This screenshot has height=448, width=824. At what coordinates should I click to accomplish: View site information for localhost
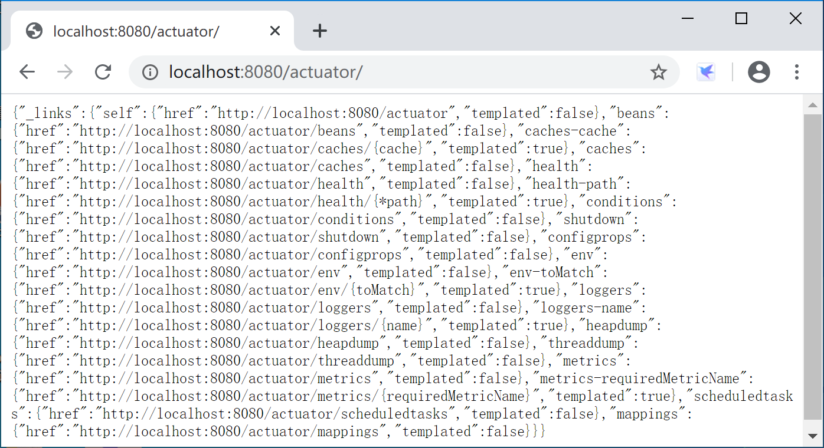(151, 72)
